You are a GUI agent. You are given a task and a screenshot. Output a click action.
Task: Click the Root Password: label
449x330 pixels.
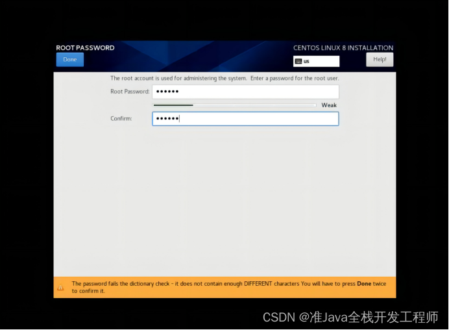coord(130,92)
